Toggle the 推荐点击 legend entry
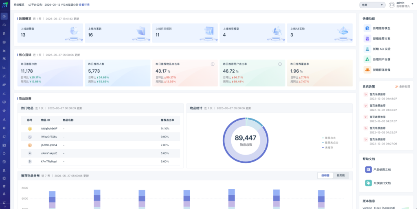The width and height of the screenshot is (417, 209). point(329,138)
